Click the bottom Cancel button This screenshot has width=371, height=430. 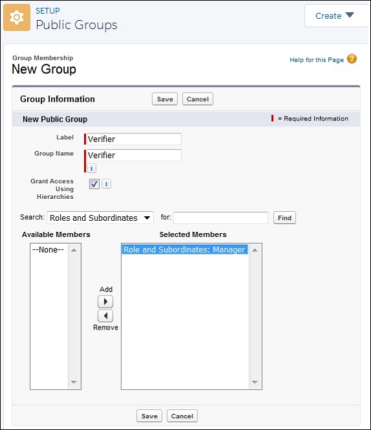[x=182, y=416]
